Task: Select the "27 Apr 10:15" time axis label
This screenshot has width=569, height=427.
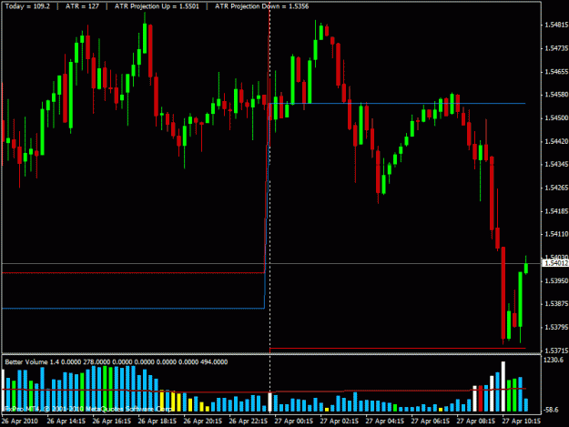Action: click(x=522, y=422)
